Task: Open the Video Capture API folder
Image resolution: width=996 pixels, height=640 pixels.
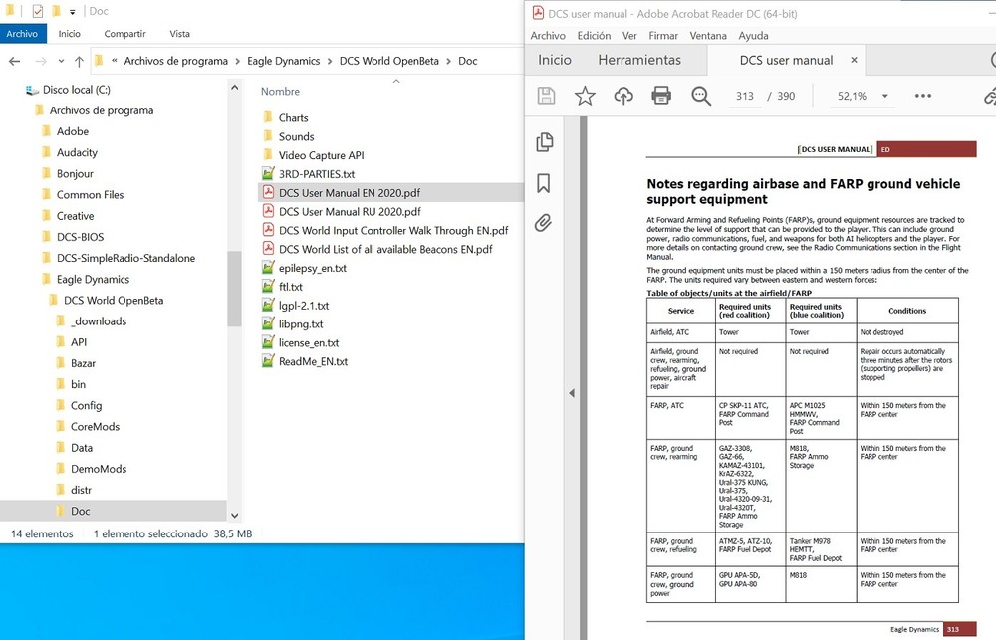Action: click(x=321, y=155)
